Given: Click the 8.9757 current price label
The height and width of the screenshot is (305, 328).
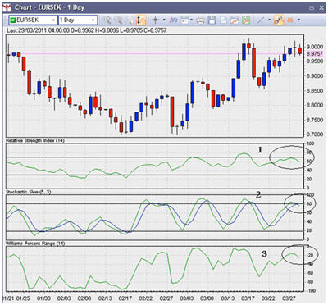Looking at the screenshot, I should pyautogui.click(x=315, y=54).
